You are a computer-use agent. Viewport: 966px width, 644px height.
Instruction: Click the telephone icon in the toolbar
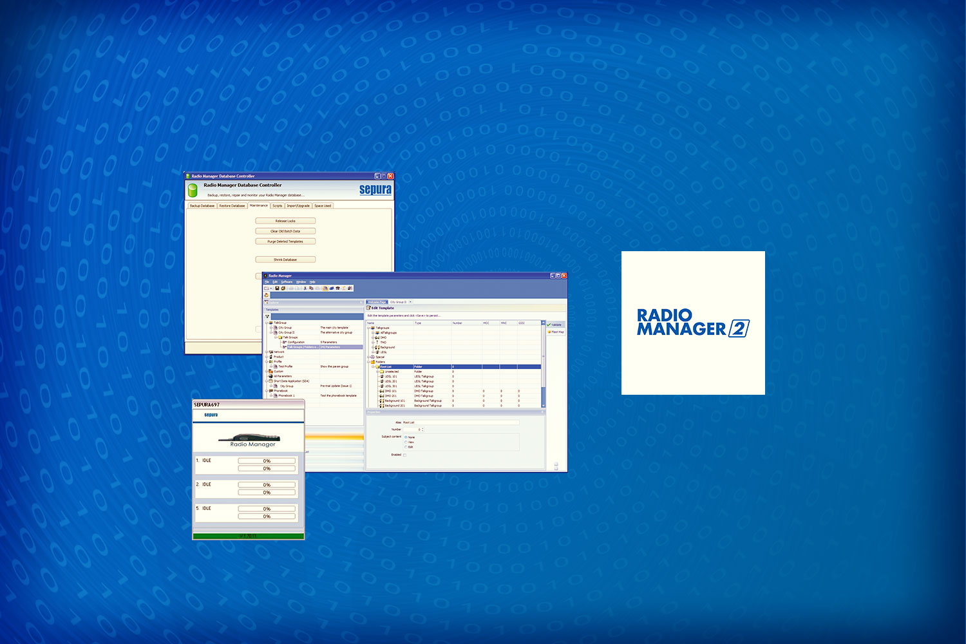coord(337,289)
